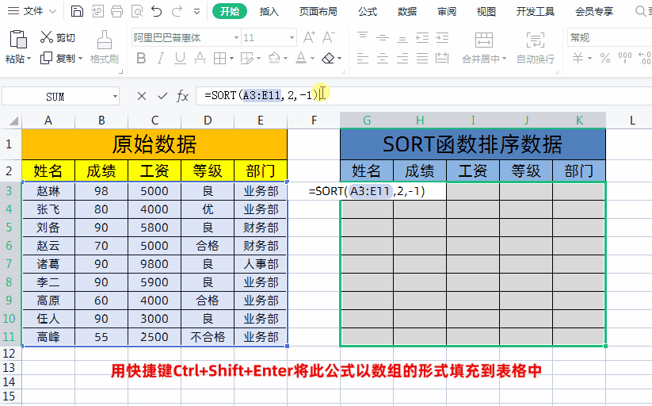Expand the quick access toolbar customize arrow
652x406 pixels.
pos(197,12)
